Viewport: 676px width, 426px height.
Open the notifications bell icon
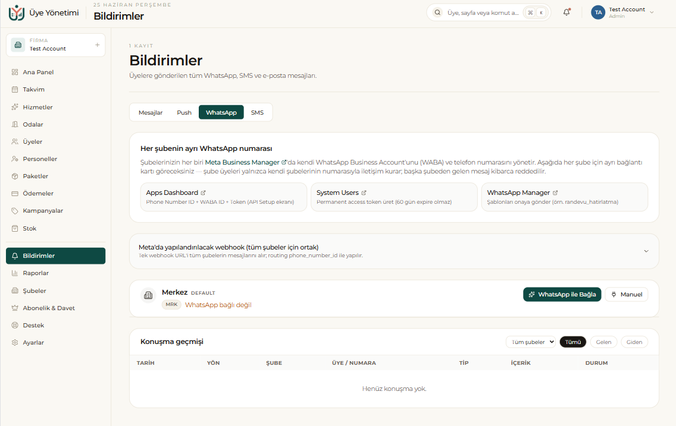pyautogui.click(x=567, y=12)
